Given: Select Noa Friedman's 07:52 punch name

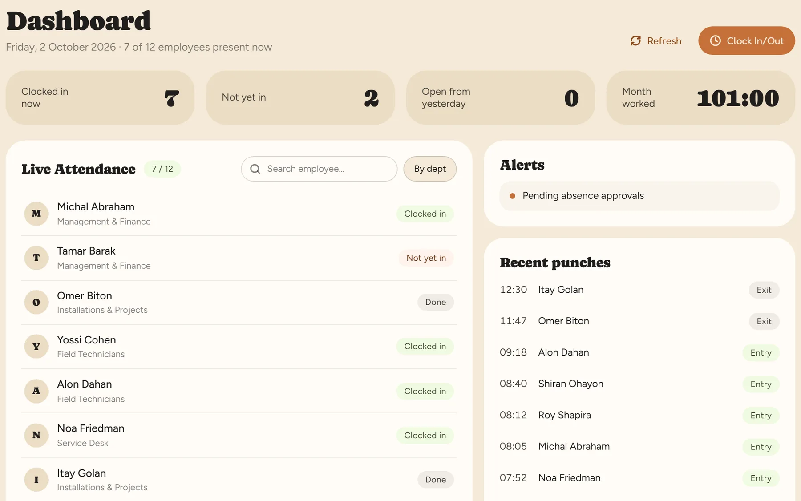Looking at the screenshot, I should click(x=569, y=478).
